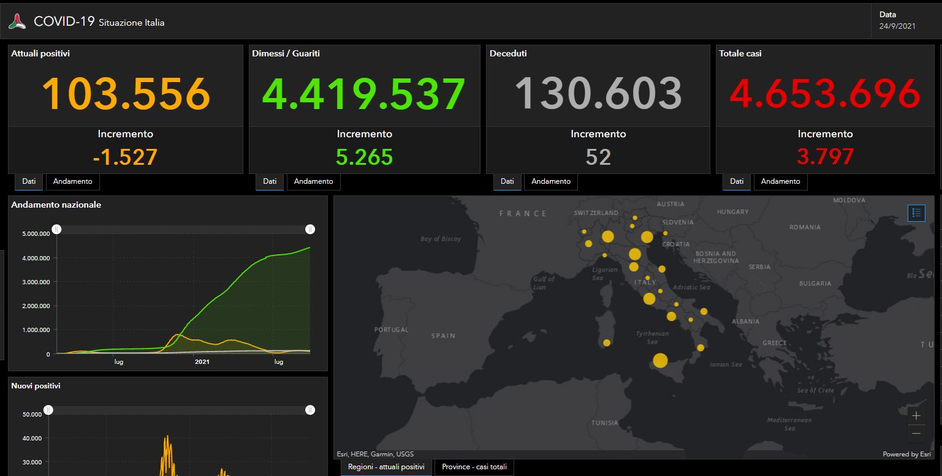
Task: Select the Lombardy bubble on the map
Action: [x=608, y=236]
